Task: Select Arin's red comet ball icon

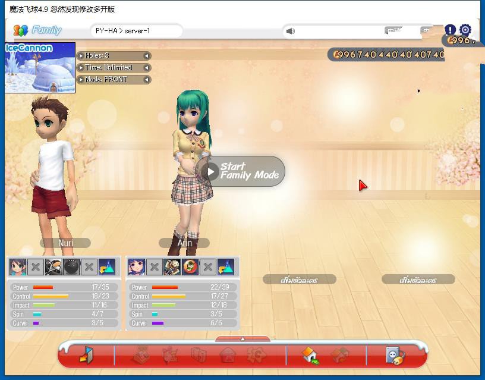Action: click(190, 267)
